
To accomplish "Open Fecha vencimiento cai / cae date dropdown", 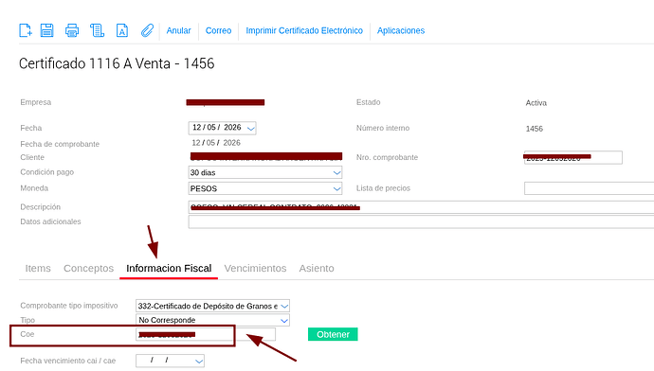I will (199, 361).
